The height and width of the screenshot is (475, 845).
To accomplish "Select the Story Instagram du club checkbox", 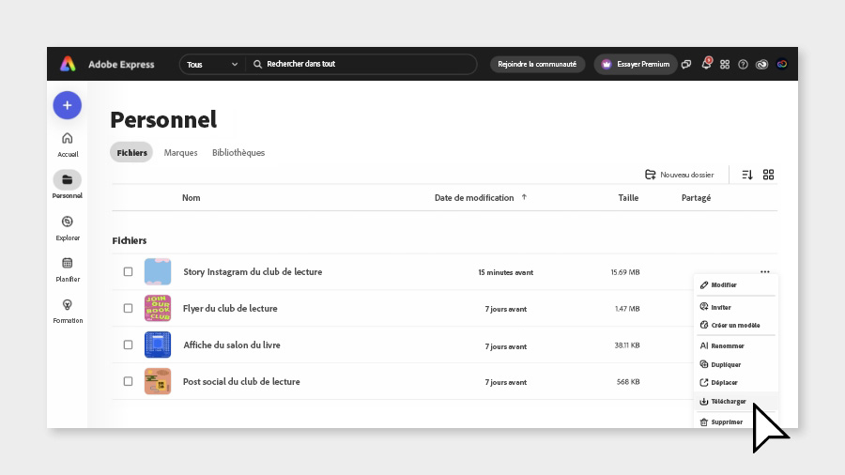I will pos(128,272).
